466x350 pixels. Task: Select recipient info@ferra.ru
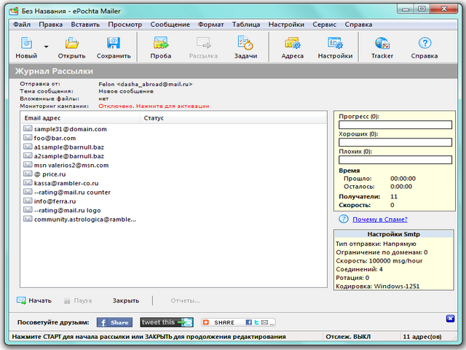55,201
